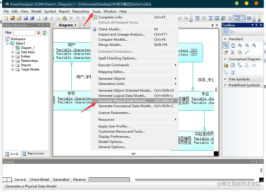
Task: Choose Model Options in Tools menu
Action: click(135, 142)
